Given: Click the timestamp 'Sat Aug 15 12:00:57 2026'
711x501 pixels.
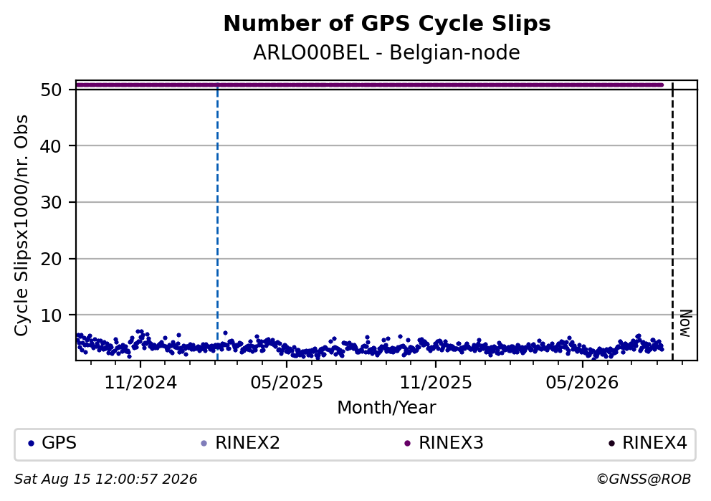Looking at the screenshot, I should (105, 479).
